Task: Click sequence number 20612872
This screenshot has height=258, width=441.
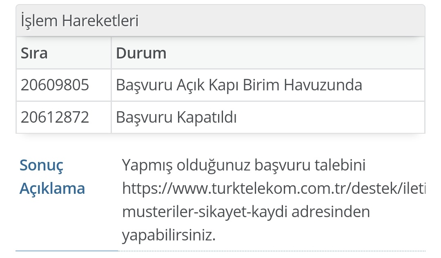Action: [x=55, y=117]
